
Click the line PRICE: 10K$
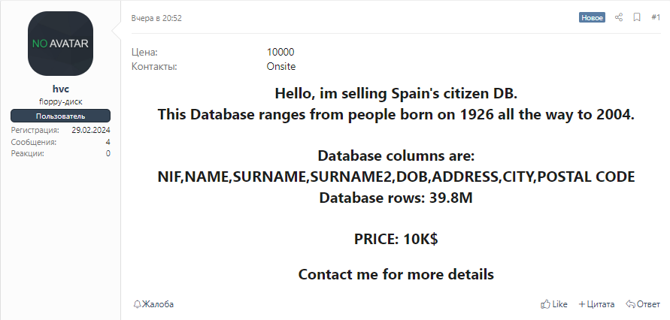396,240
